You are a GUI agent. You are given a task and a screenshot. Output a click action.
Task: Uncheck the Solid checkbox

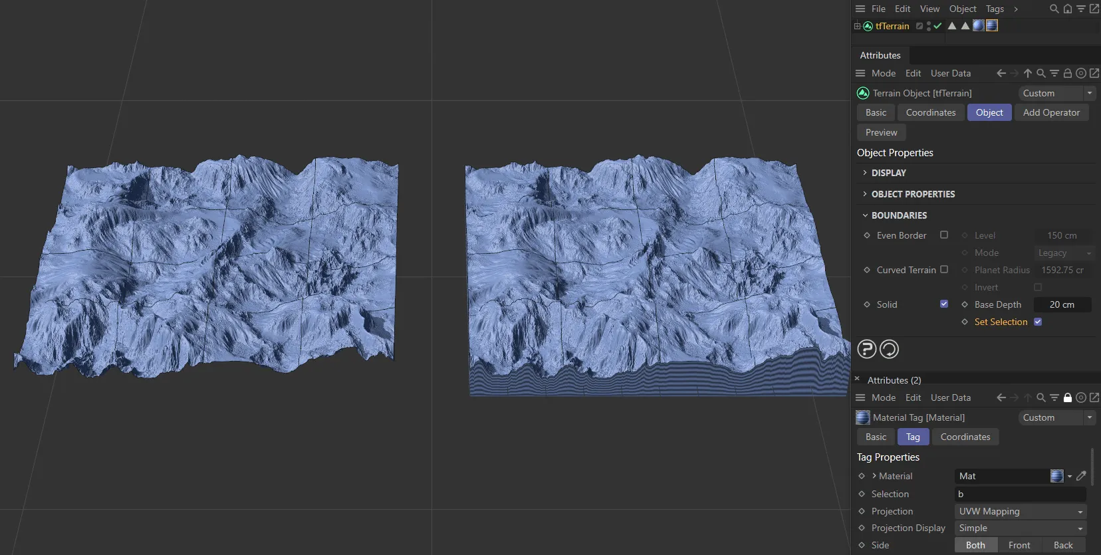coord(944,304)
